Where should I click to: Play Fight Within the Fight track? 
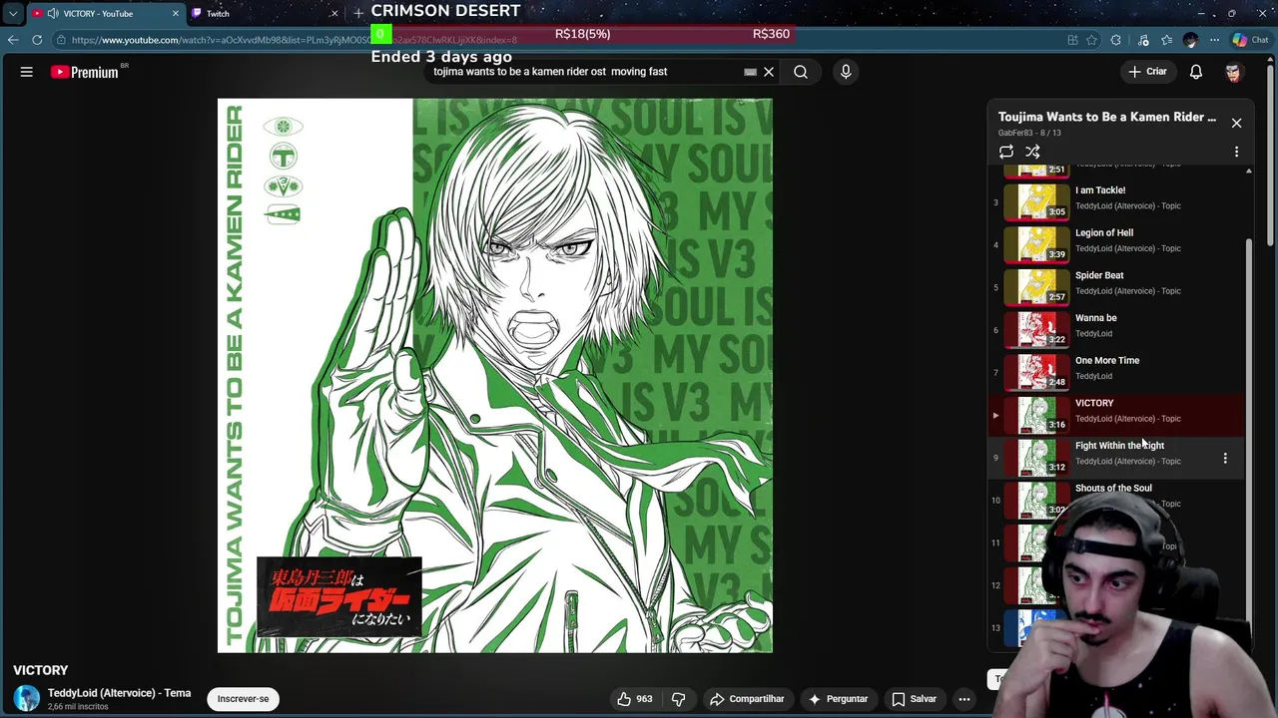pyautogui.click(x=1117, y=458)
